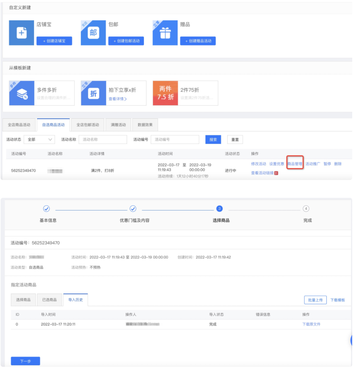Select the 拍下立享x折 discount icon

click(93, 93)
